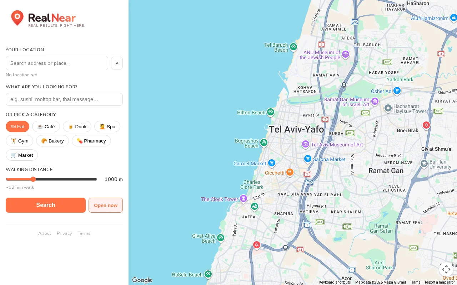
Task: Click The Clock Tower landmark pin
Action: 243,198
